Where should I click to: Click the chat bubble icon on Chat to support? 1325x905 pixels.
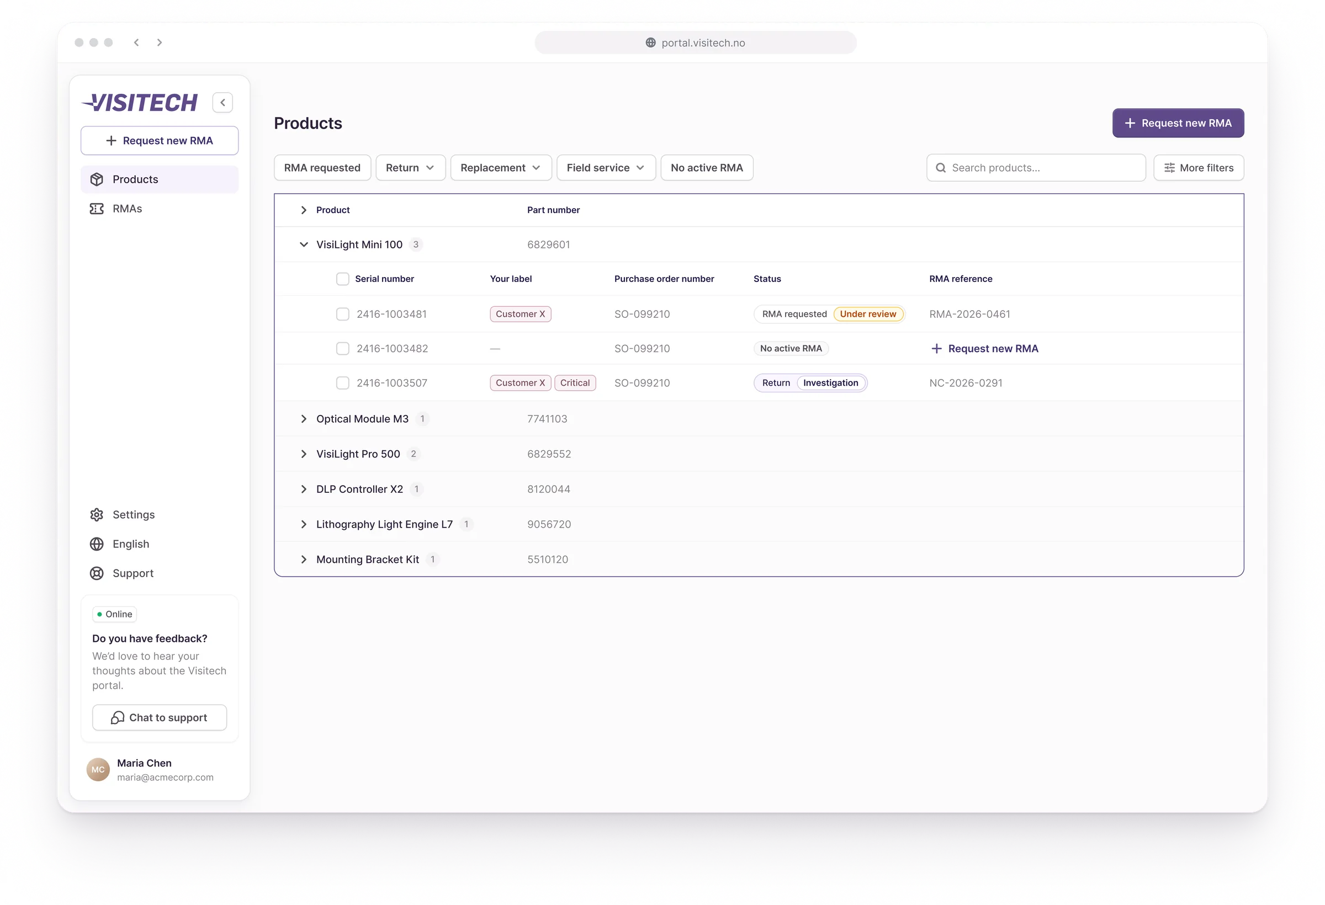point(118,717)
